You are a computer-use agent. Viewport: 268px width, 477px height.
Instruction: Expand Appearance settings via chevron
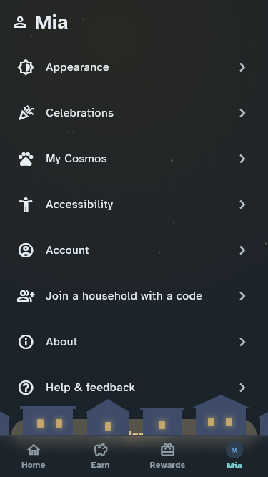tap(242, 67)
